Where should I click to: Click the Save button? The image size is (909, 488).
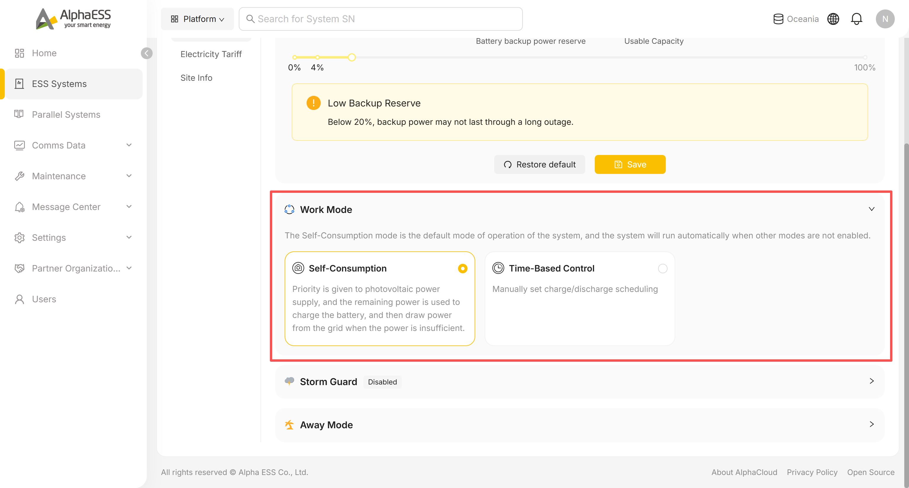pos(630,164)
